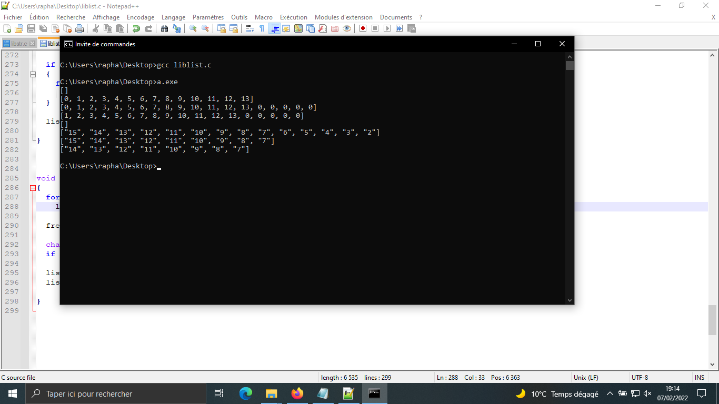Screen dimensions: 719x404
Task: Create a new file with the toolbar icon
Action: tap(7, 28)
